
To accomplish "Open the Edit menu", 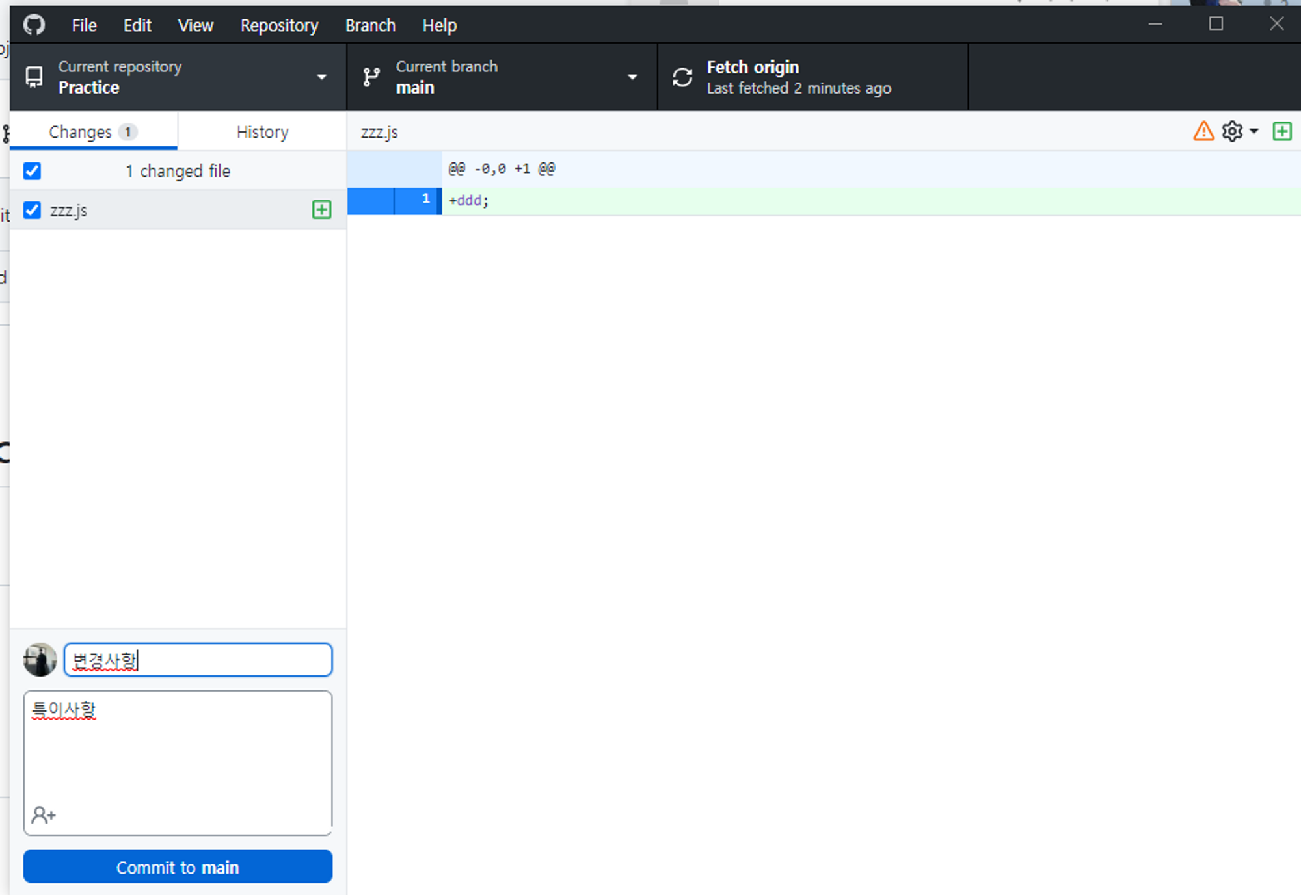I will [137, 25].
